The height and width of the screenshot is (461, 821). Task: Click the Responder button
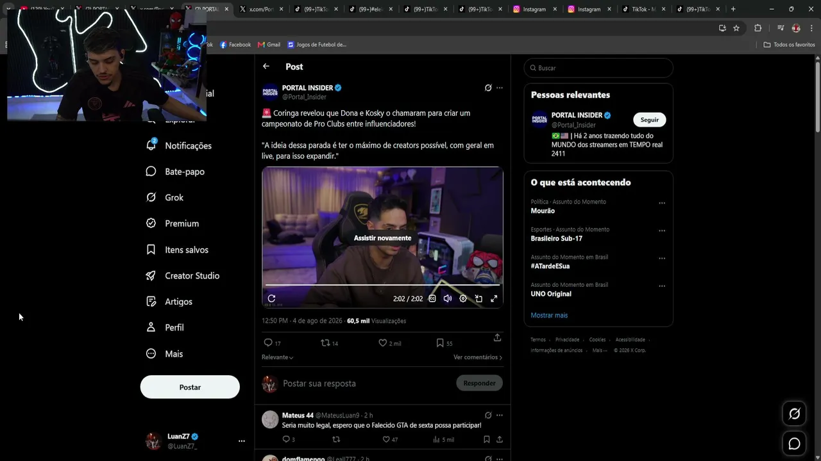pyautogui.click(x=479, y=383)
